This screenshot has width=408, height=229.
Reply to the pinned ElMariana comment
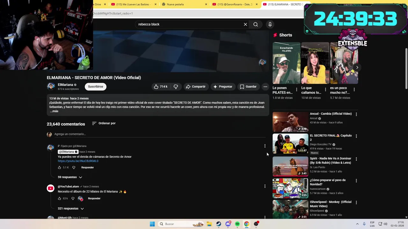pos(87,167)
